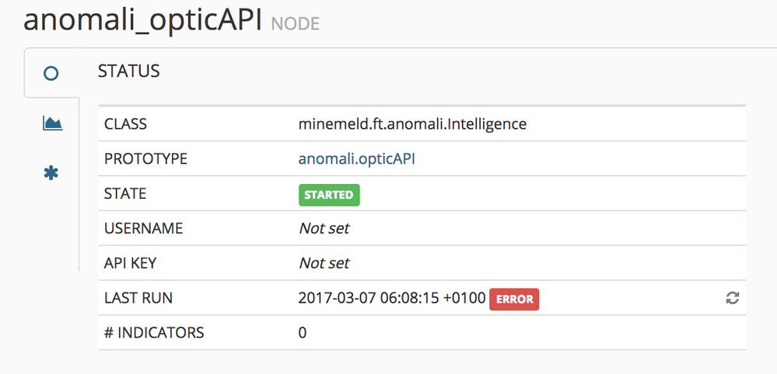Open the asterisk graph tab icon
The width and height of the screenshot is (777, 374).
coord(51,172)
